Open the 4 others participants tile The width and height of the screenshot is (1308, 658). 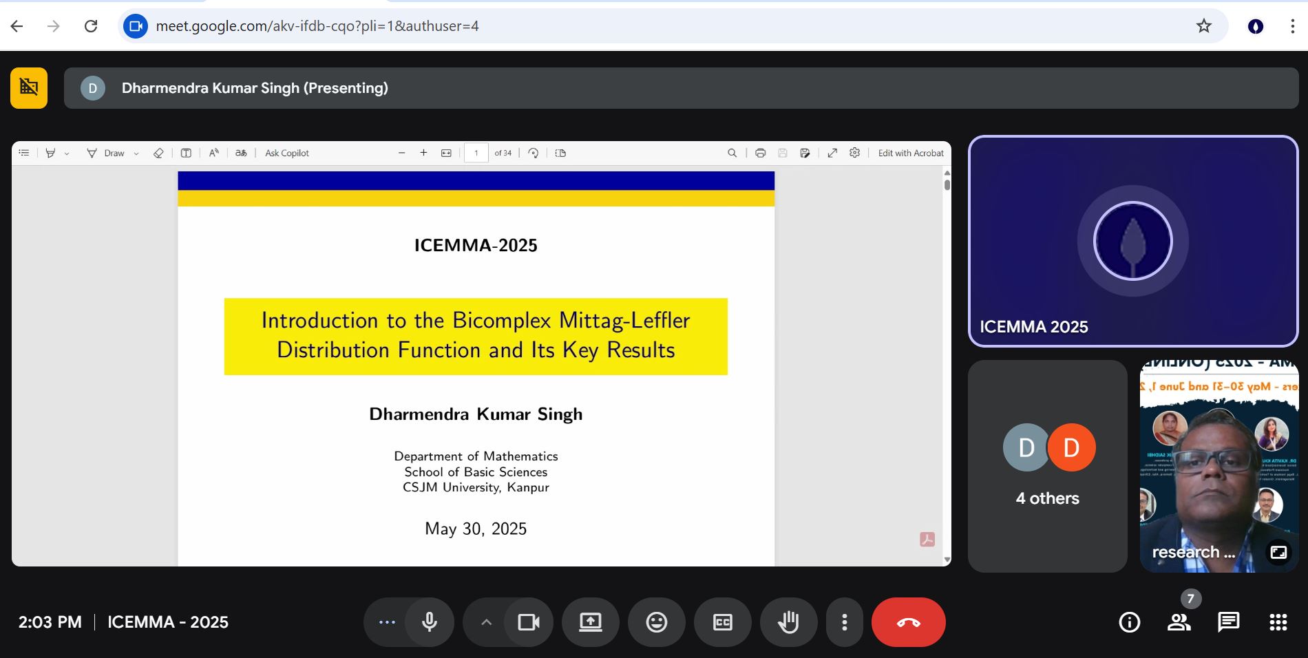1048,466
